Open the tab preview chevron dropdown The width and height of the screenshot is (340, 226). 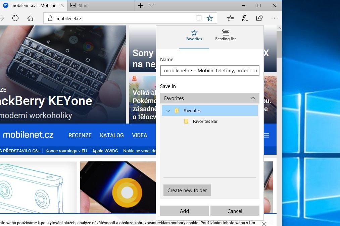(151, 5)
